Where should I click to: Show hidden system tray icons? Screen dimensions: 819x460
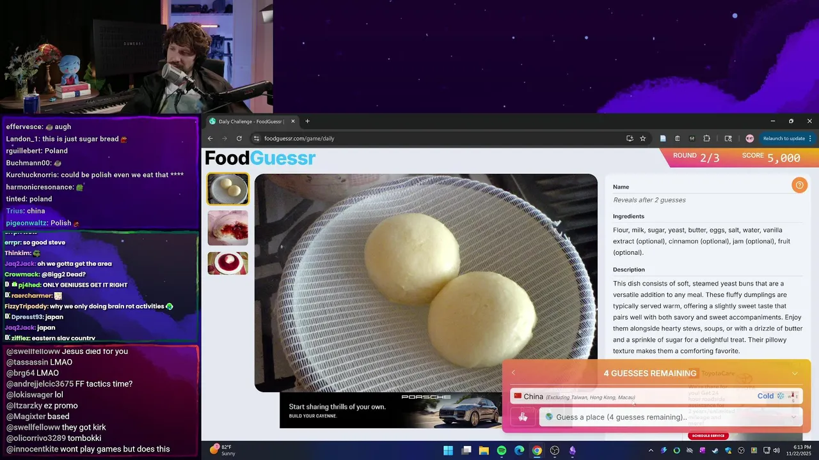(650, 450)
